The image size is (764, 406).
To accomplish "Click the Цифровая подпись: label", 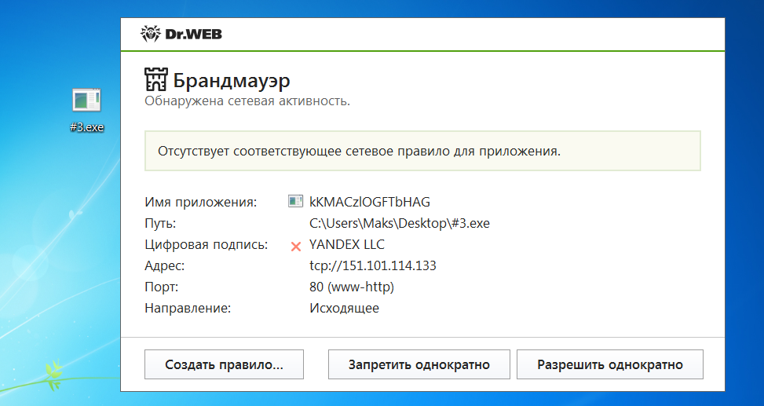I will click(x=207, y=245).
